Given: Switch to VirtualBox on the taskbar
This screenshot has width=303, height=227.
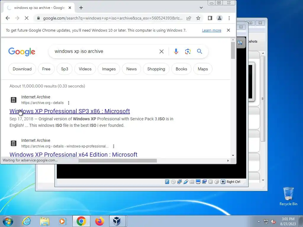Looking at the screenshot, I should (x=117, y=221).
